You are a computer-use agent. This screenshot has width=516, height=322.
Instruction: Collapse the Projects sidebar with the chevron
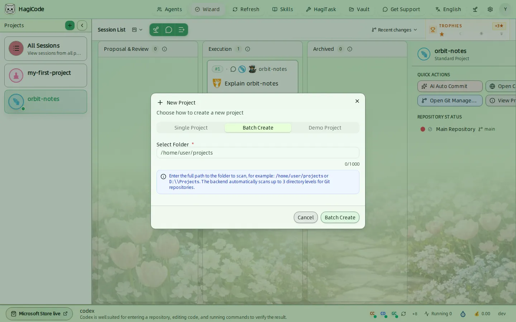[x=82, y=25]
